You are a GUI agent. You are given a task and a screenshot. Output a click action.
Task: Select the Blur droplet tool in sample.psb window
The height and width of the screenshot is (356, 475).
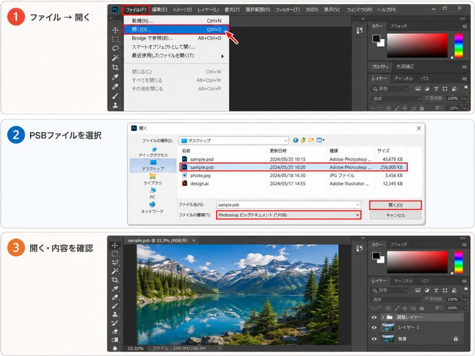pyautogui.click(x=115, y=348)
